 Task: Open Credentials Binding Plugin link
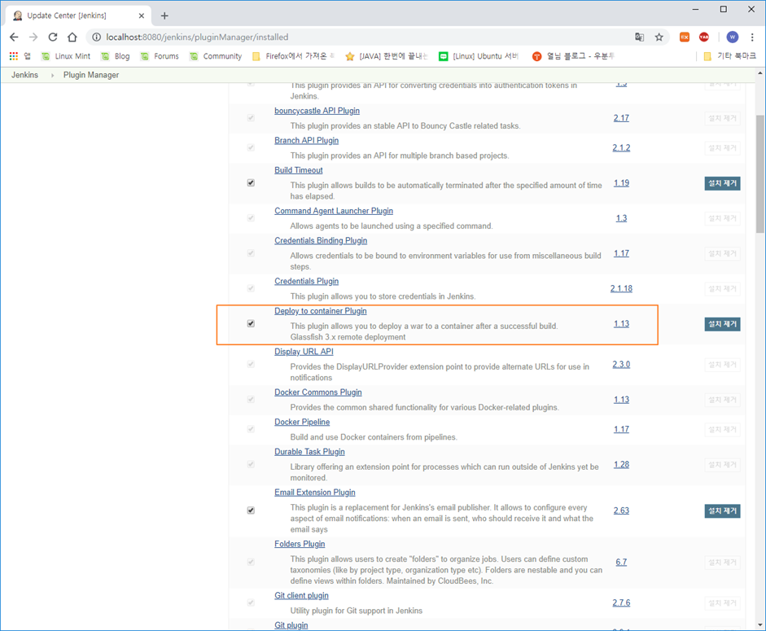click(321, 241)
